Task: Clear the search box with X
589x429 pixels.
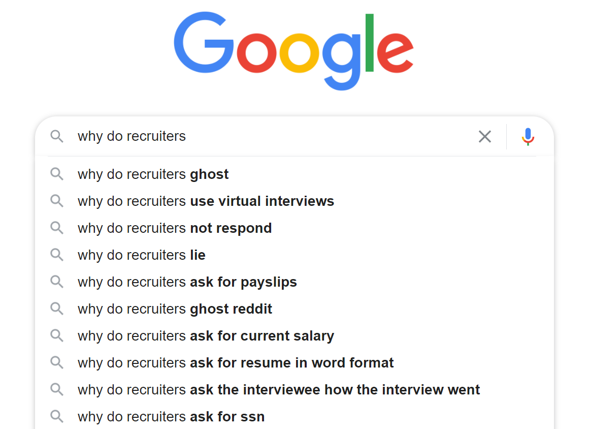Action: [x=484, y=136]
